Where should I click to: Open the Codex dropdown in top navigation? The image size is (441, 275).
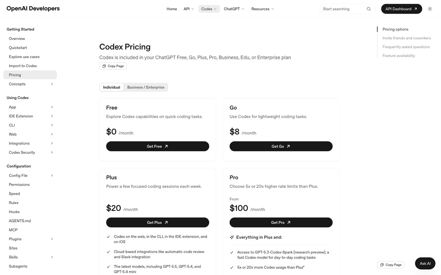(209, 9)
